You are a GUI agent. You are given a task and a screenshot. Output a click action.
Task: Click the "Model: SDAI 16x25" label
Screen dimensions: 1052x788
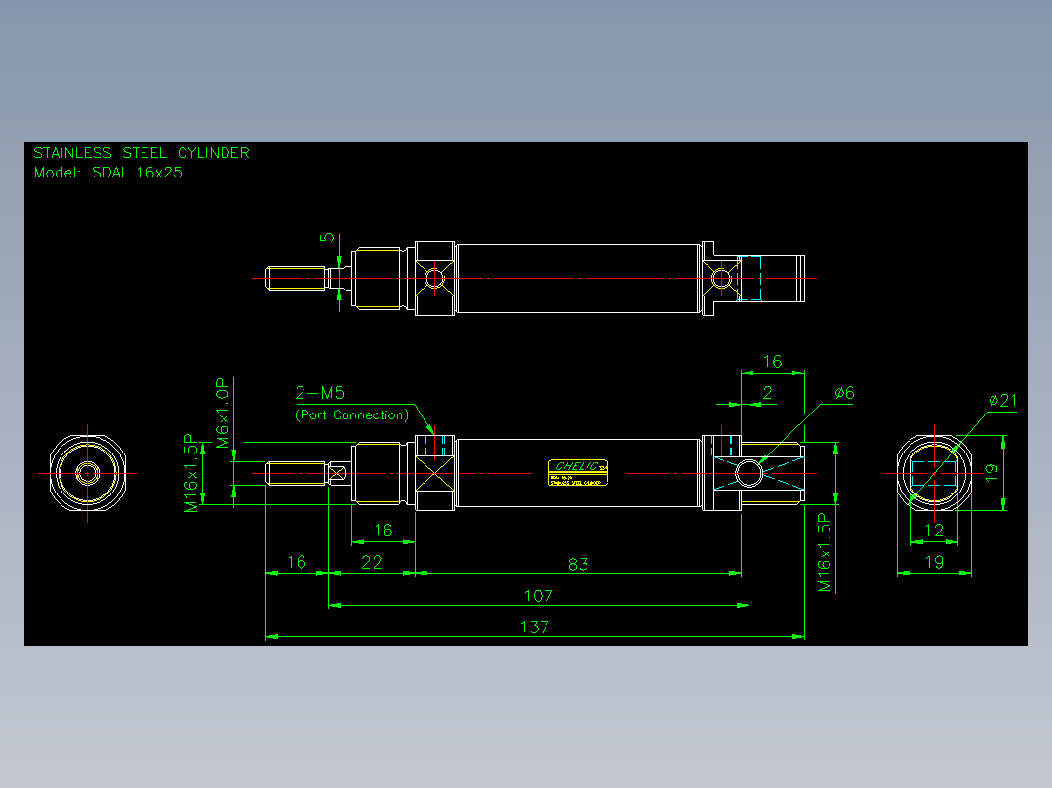point(108,173)
